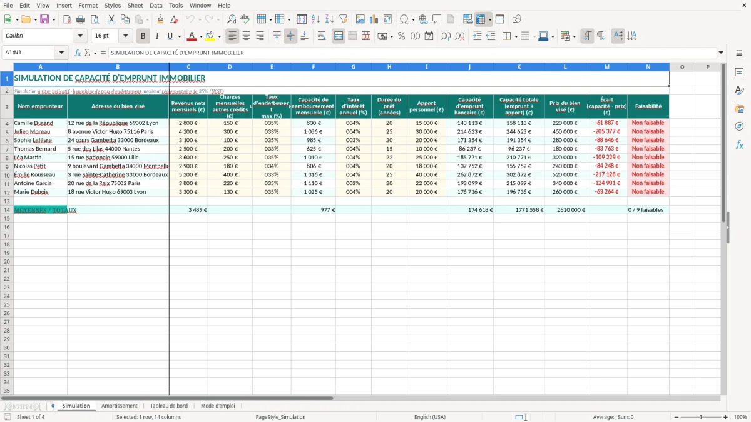Switch to the Tableau de bord tab
The height and width of the screenshot is (422, 751).
pyautogui.click(x=169, y=406)
